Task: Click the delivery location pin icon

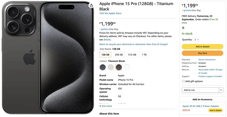Action: point(183,28)
